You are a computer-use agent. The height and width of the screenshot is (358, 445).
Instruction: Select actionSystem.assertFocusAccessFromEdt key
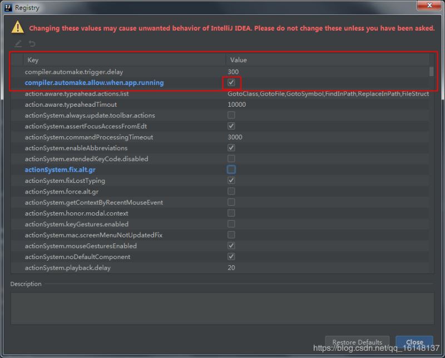(x=86, y=126)
